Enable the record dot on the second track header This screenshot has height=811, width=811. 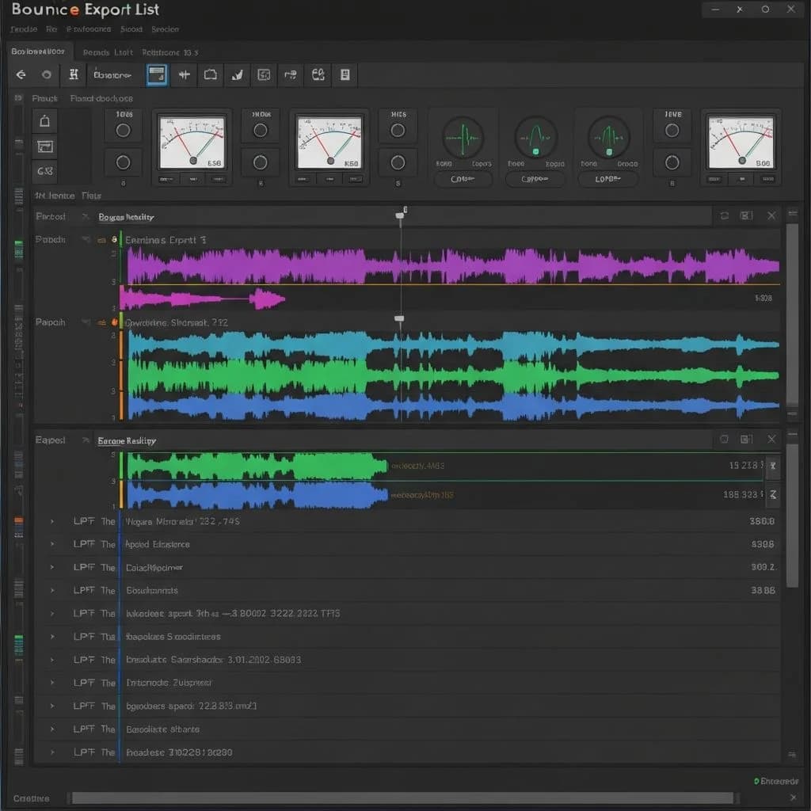click(113, 322)
